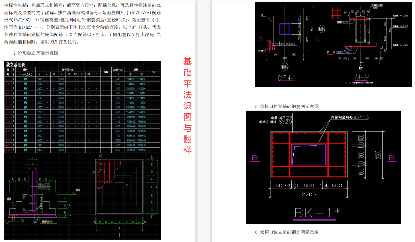Image resolution: width=415 pixels, height=242 pixels.
Task: Click column A value '3100' in row J-10
Action: click(x=40, y=131)
